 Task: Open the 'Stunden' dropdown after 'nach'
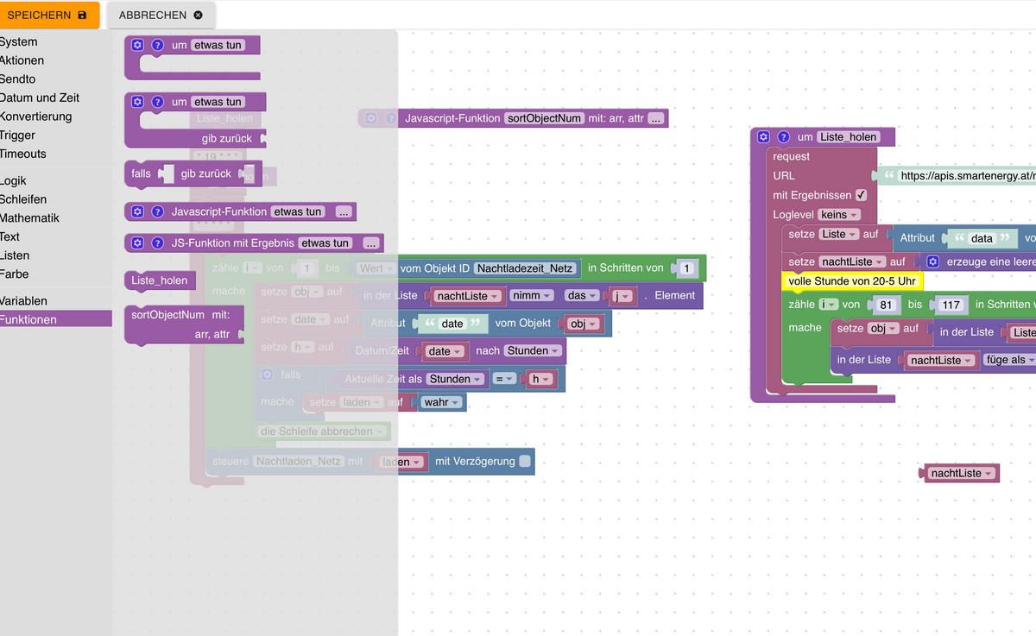click(534, 350)
